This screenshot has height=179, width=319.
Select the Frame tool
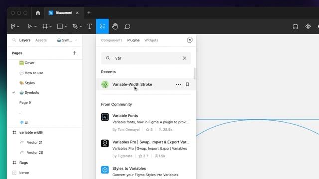pos(45,26)
